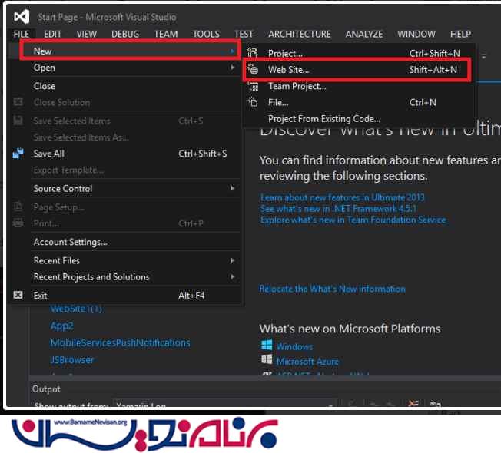Click the new File document icon
501x453 pixels.
253,102
